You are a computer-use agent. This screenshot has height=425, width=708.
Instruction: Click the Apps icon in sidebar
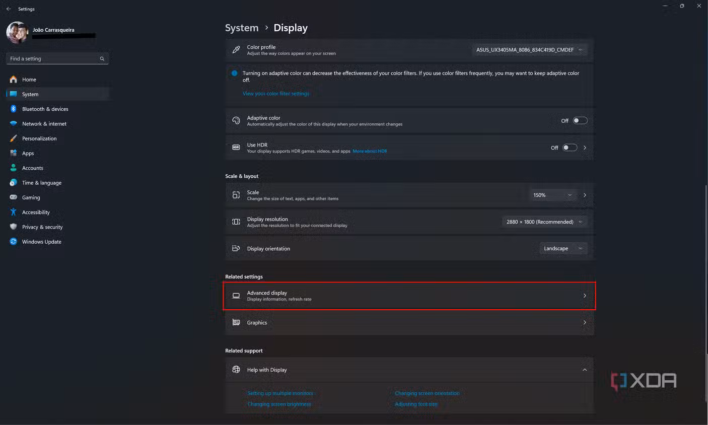14,153
